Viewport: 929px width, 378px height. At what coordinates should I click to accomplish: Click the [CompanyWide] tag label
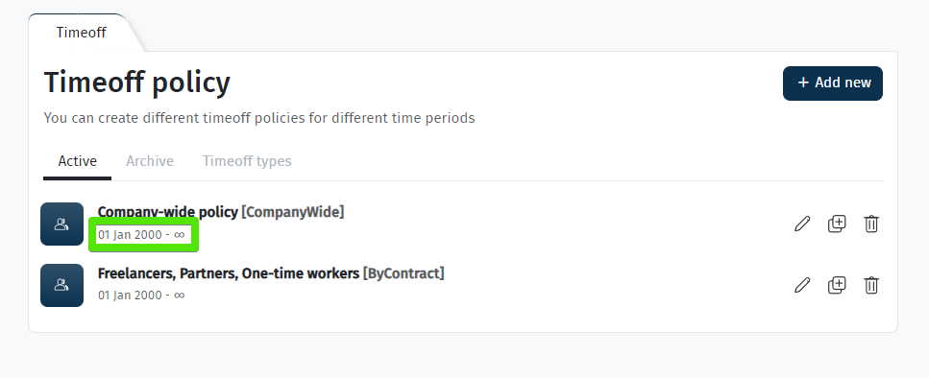(x=293, y=212)
